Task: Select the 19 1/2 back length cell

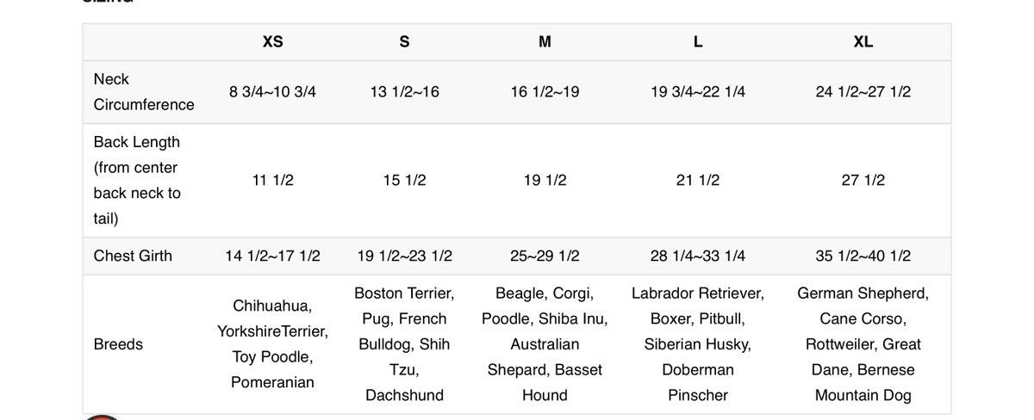Action: pyautogui.click(x=545, y=180)
